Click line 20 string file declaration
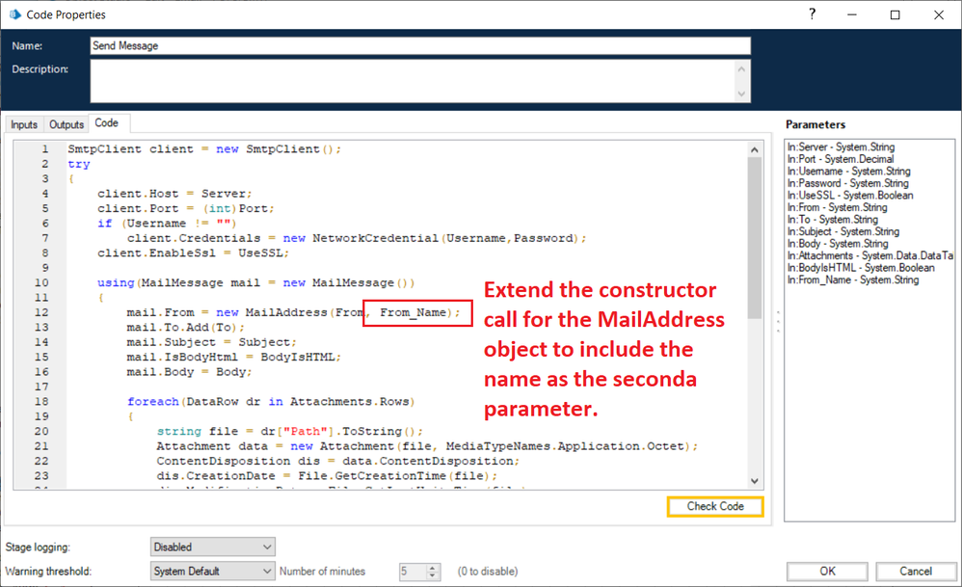Viewport: 962px width, 587px height. (x=289, y=431)
